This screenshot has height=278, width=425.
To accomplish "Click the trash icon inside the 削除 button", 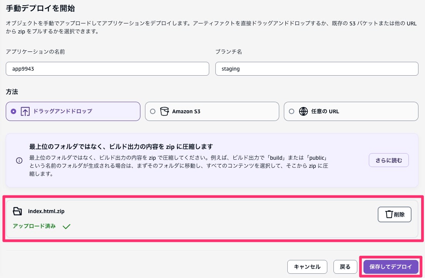I will pos(389,214).
